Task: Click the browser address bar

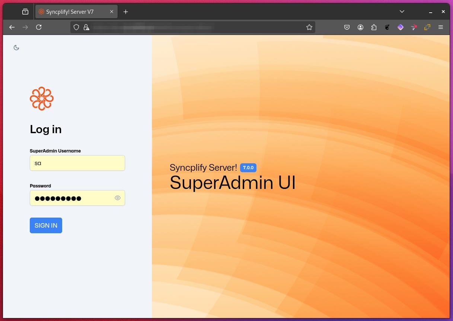Action: pyautogui.click(x=193, y=27)
